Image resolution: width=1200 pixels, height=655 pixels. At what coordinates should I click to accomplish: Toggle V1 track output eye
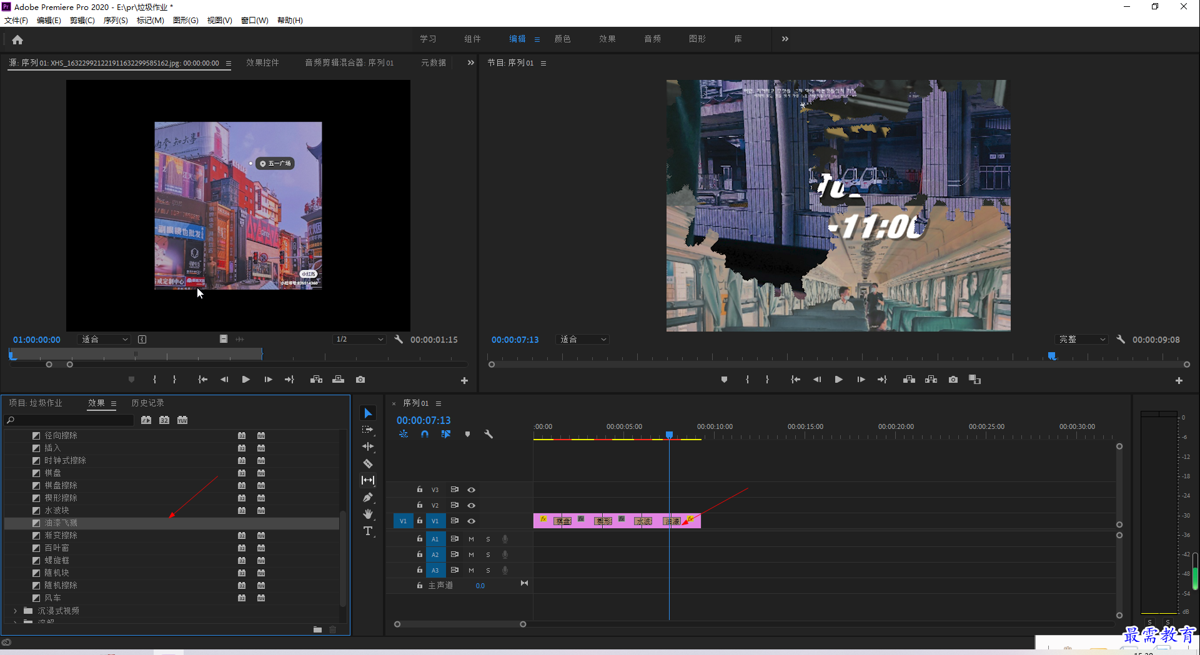pyautogui.click(x=472, y=521)
